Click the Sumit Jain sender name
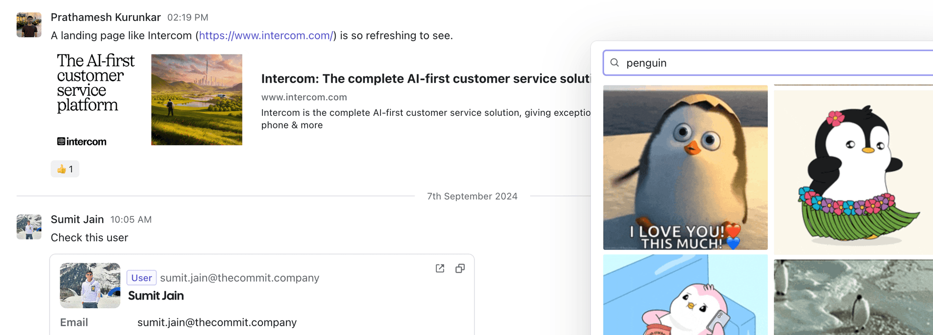Image resolution: width=933 pixels, height=335 pixels. click(x=77, y=219)
